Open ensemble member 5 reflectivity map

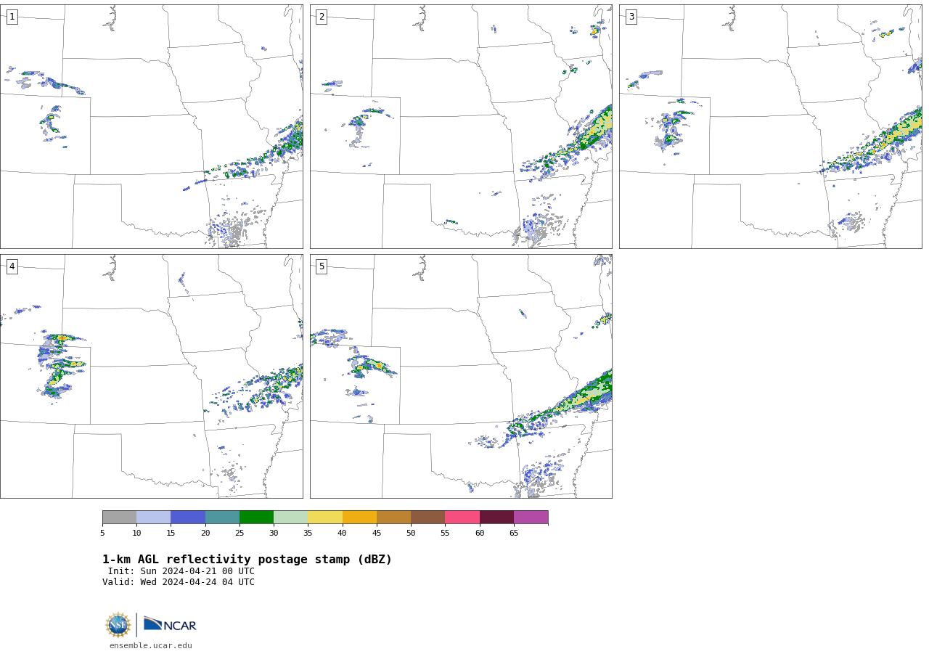461,376
